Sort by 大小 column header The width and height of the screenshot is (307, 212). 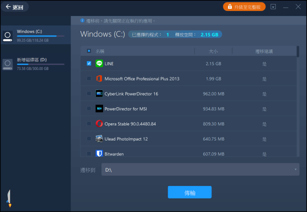coord(213,51)
